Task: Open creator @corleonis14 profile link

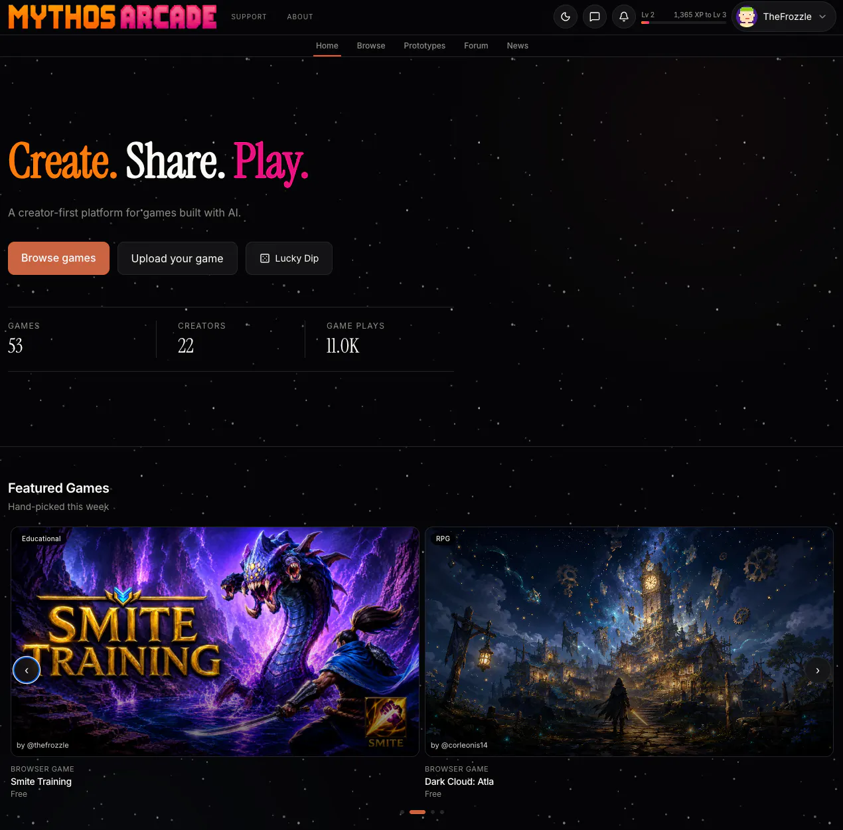Action: pos(459,745)
